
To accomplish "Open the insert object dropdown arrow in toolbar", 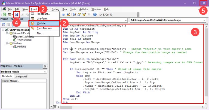I will (13, 14).
